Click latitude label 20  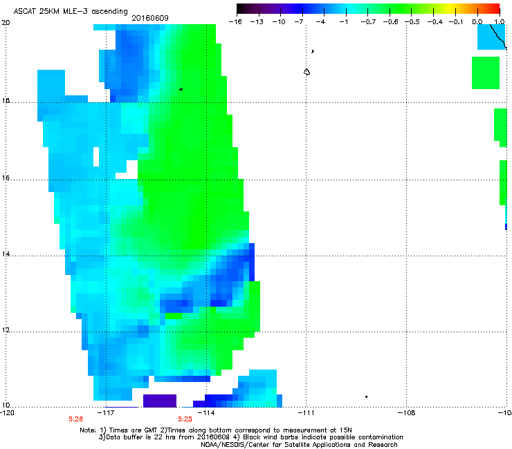coord(6,23)
